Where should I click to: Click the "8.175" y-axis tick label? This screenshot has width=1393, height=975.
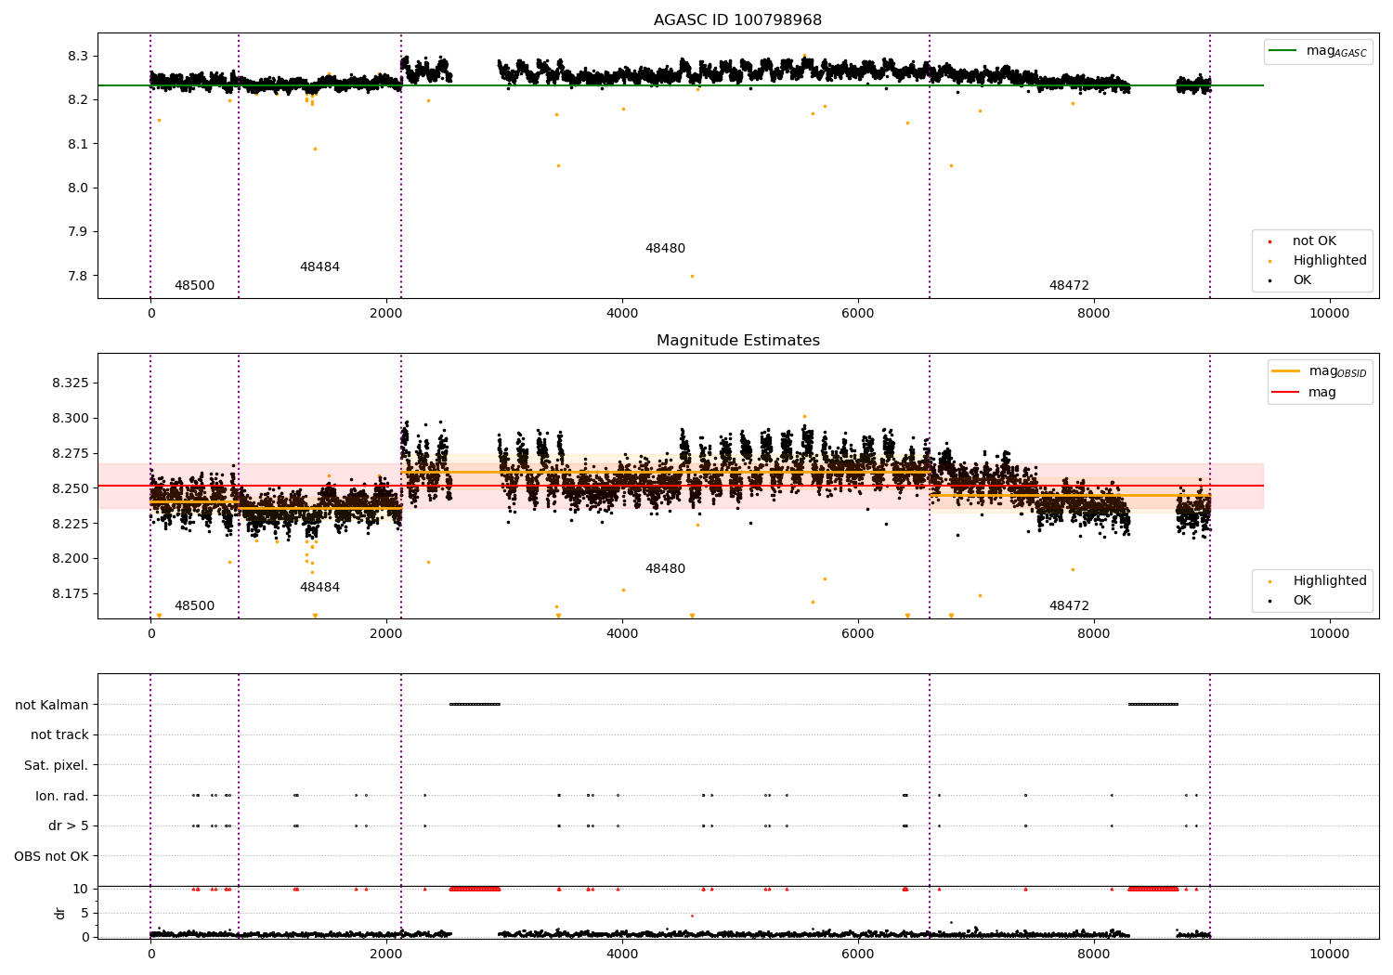tap(71, 594)
